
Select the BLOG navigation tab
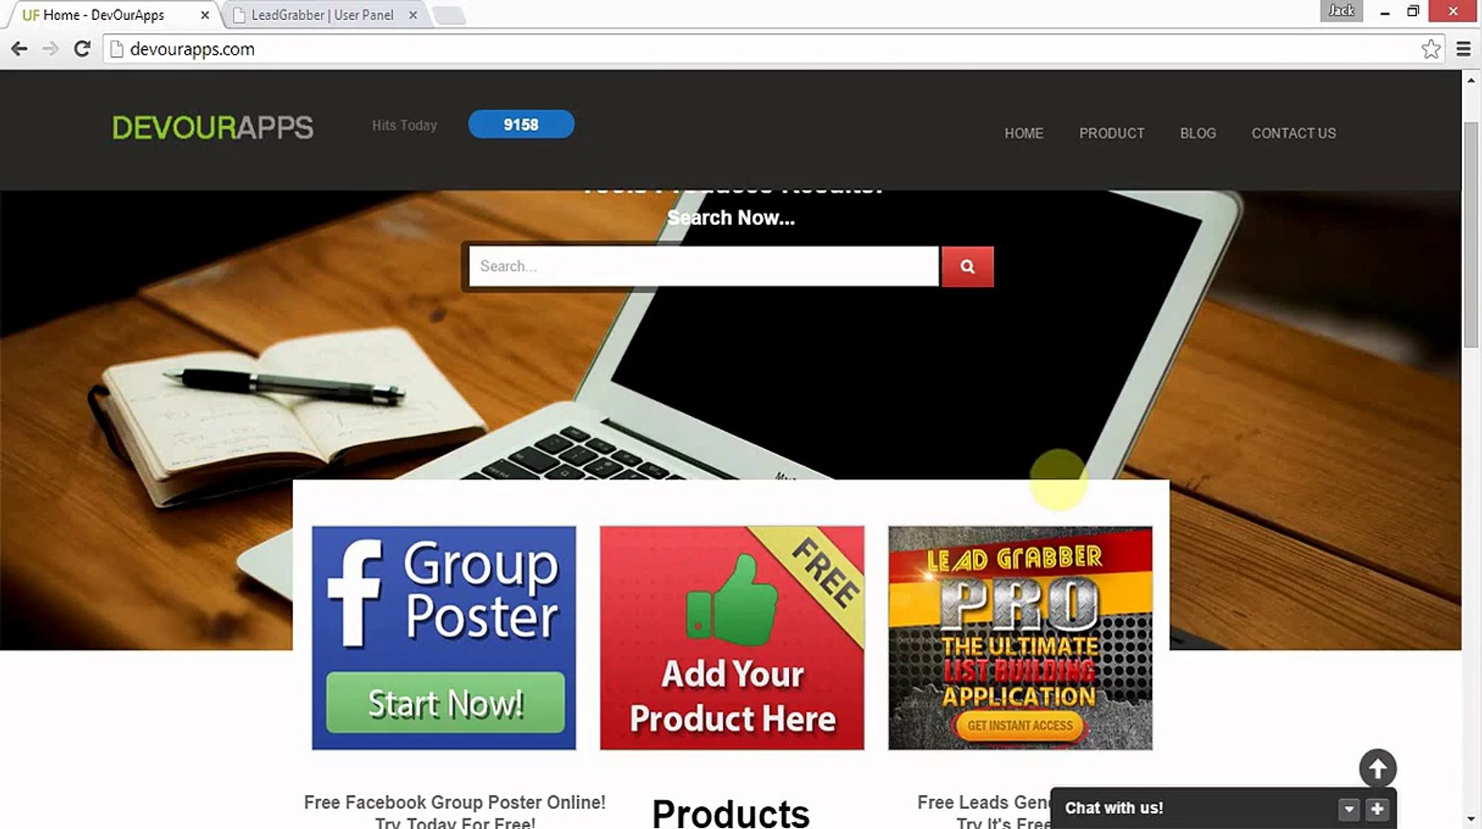(x=1198, y=134)
